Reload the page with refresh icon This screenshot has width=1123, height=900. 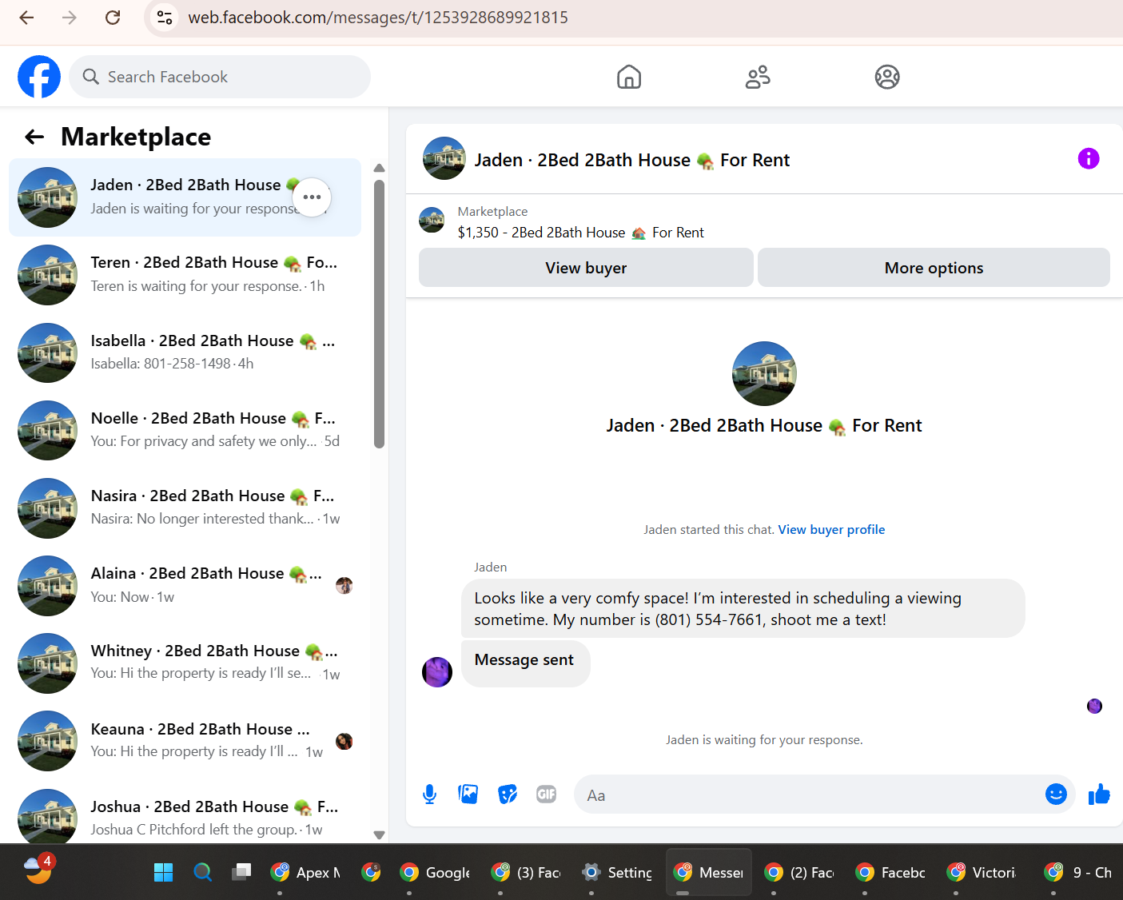point(113,18)
